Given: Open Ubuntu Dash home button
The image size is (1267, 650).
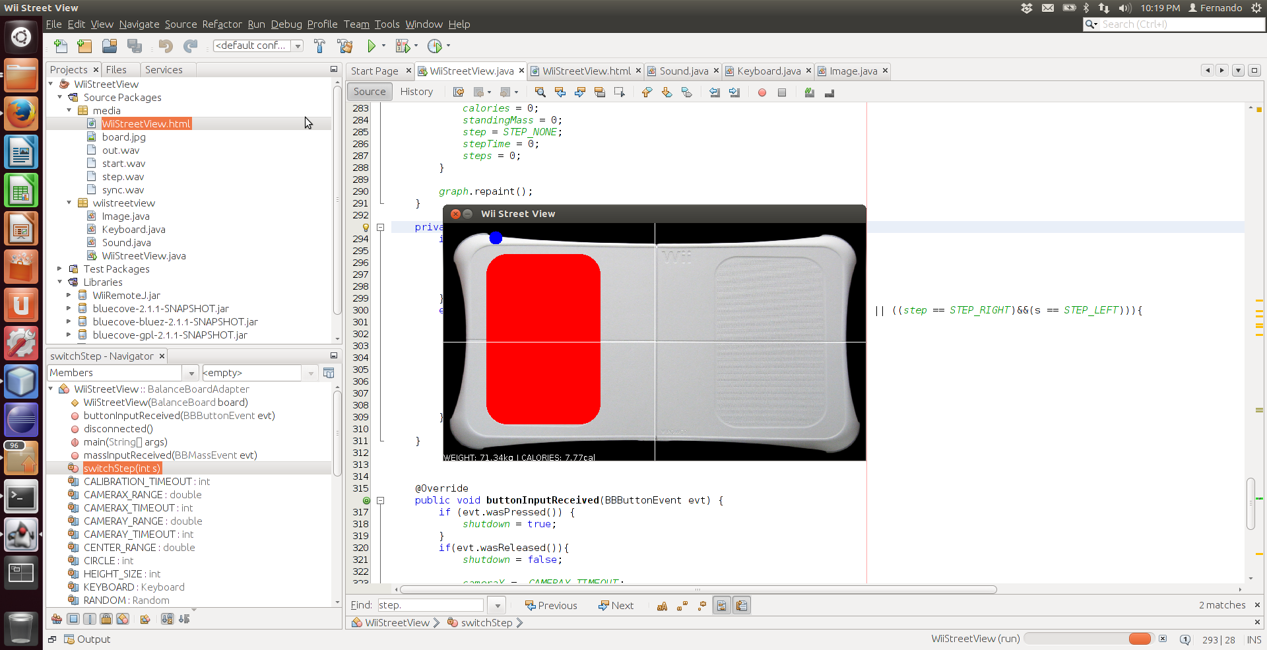Looking at the screenshot, I should [x=21, y=37].
